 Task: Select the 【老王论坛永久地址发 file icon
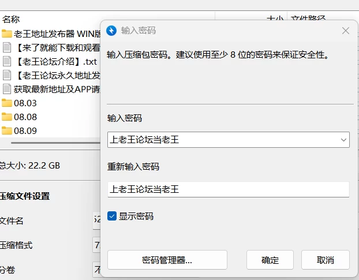tap(7, 75)
